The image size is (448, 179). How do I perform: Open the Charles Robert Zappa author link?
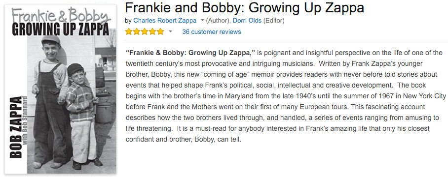(x=165, y=21)
